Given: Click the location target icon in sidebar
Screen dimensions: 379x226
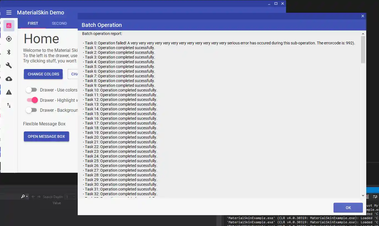Looking at the screenshot, I should click(x=9, y=39).
